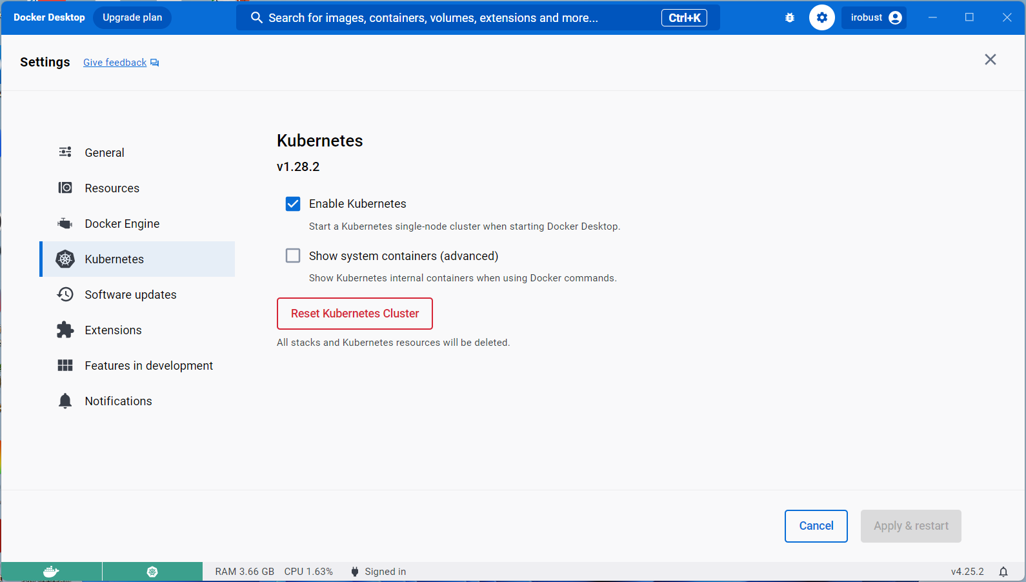
Task: Click the Kubernetes heading text
Action: point(320,141)
